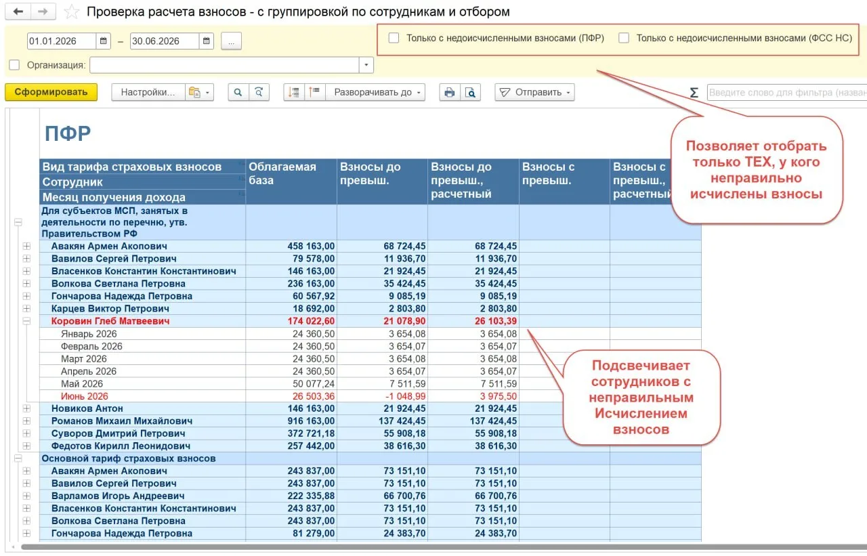Click the end date field 30.06.2026
This screenshot has height=556, width=867.
pyautogui.click(x=165, y=41)
